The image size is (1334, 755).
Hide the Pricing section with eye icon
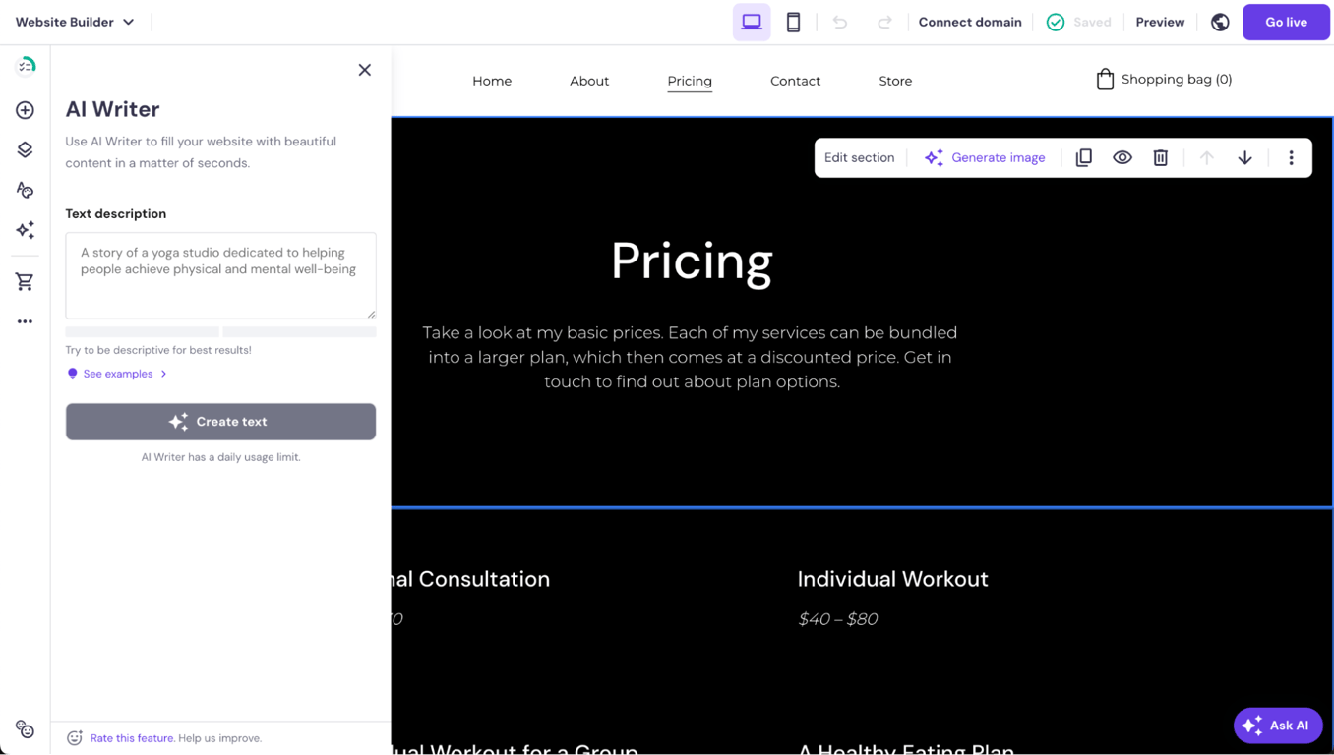[x=1122, y=157]
